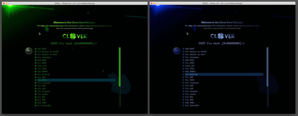Screen dimensions: 298x116
Task: Check Fix TMR in the green window
Action: pos(35,100)
